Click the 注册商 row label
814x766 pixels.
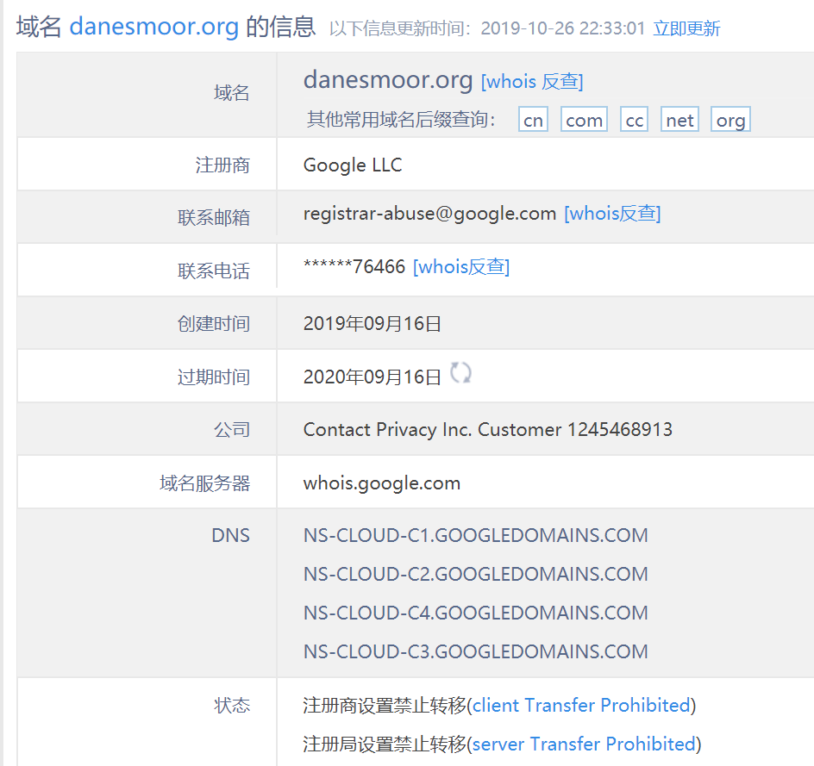222,165
